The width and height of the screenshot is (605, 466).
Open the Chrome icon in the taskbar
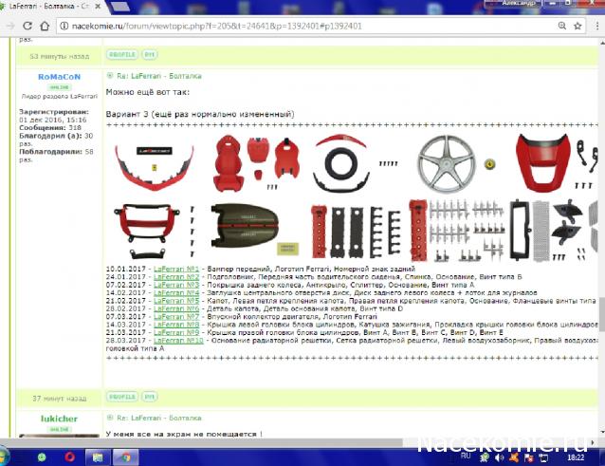[125, 456]
